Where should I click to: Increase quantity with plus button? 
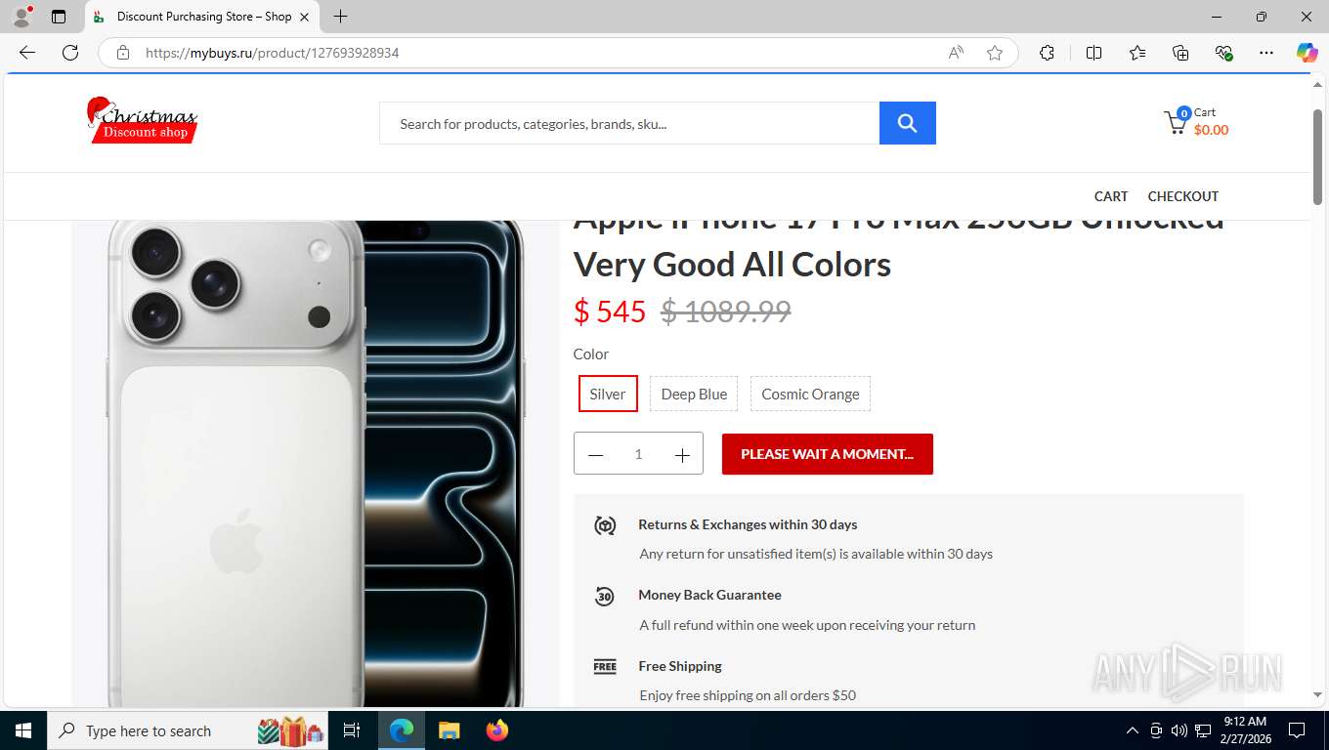coord(682,454)
